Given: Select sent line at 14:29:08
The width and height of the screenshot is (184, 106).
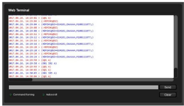Looking at the screenshot, I should (33, 28).
